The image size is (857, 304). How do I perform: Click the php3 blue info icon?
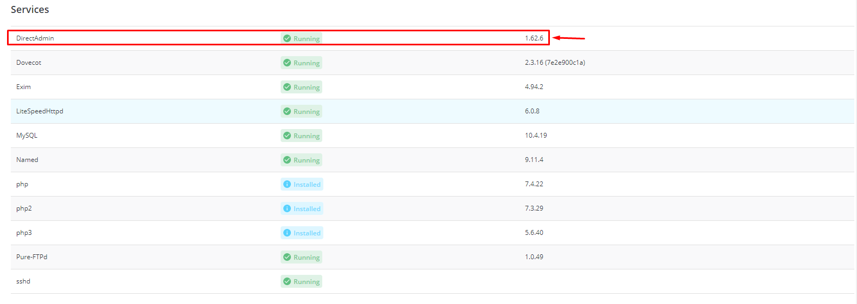click(x=287, y=233)
